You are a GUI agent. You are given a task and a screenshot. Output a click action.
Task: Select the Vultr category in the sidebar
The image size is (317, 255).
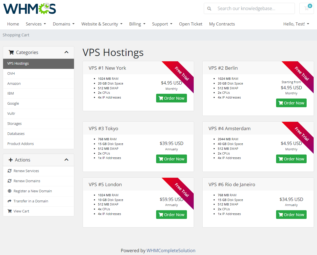point(11,113)
